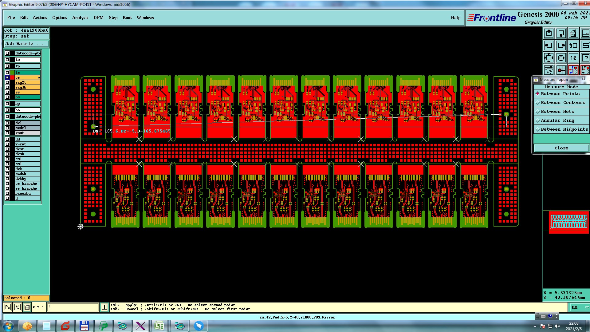
Task: Click the pan left arrow icon
Action: 549,45
